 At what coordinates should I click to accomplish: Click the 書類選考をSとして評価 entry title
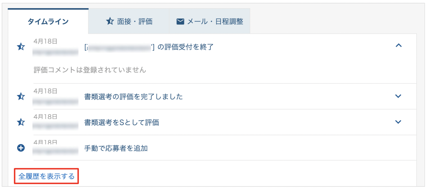[122, 122]
